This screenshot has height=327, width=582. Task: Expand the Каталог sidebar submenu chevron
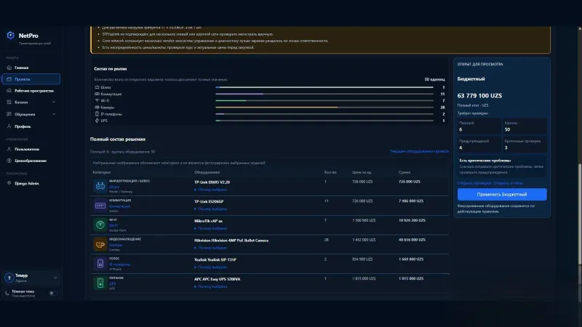click(x=54, y=102)
